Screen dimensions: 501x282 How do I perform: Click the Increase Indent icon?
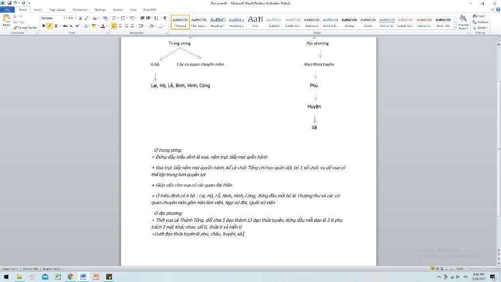(148, 18)
